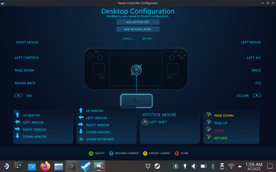This screenshot has height=172, width=276.
Task: Click the B glyph beside red SPACE
Action: (208, 130)
